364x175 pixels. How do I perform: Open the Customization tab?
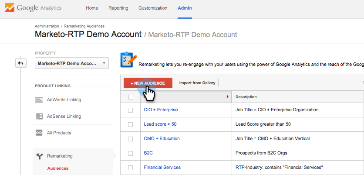tap(153, 8)
